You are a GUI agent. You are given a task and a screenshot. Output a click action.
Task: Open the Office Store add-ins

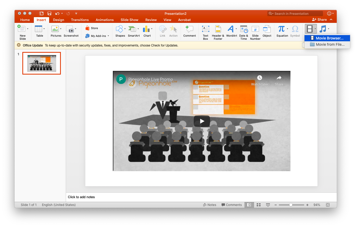click(x=92, y=28)
